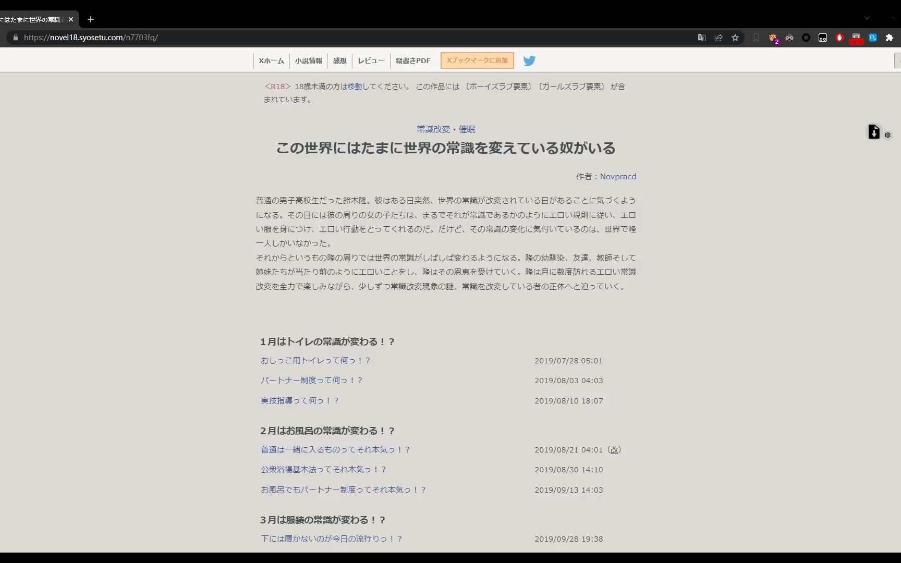The image size is (901, 563).
Task: Expand the tab search chevron
Action: 867,18
